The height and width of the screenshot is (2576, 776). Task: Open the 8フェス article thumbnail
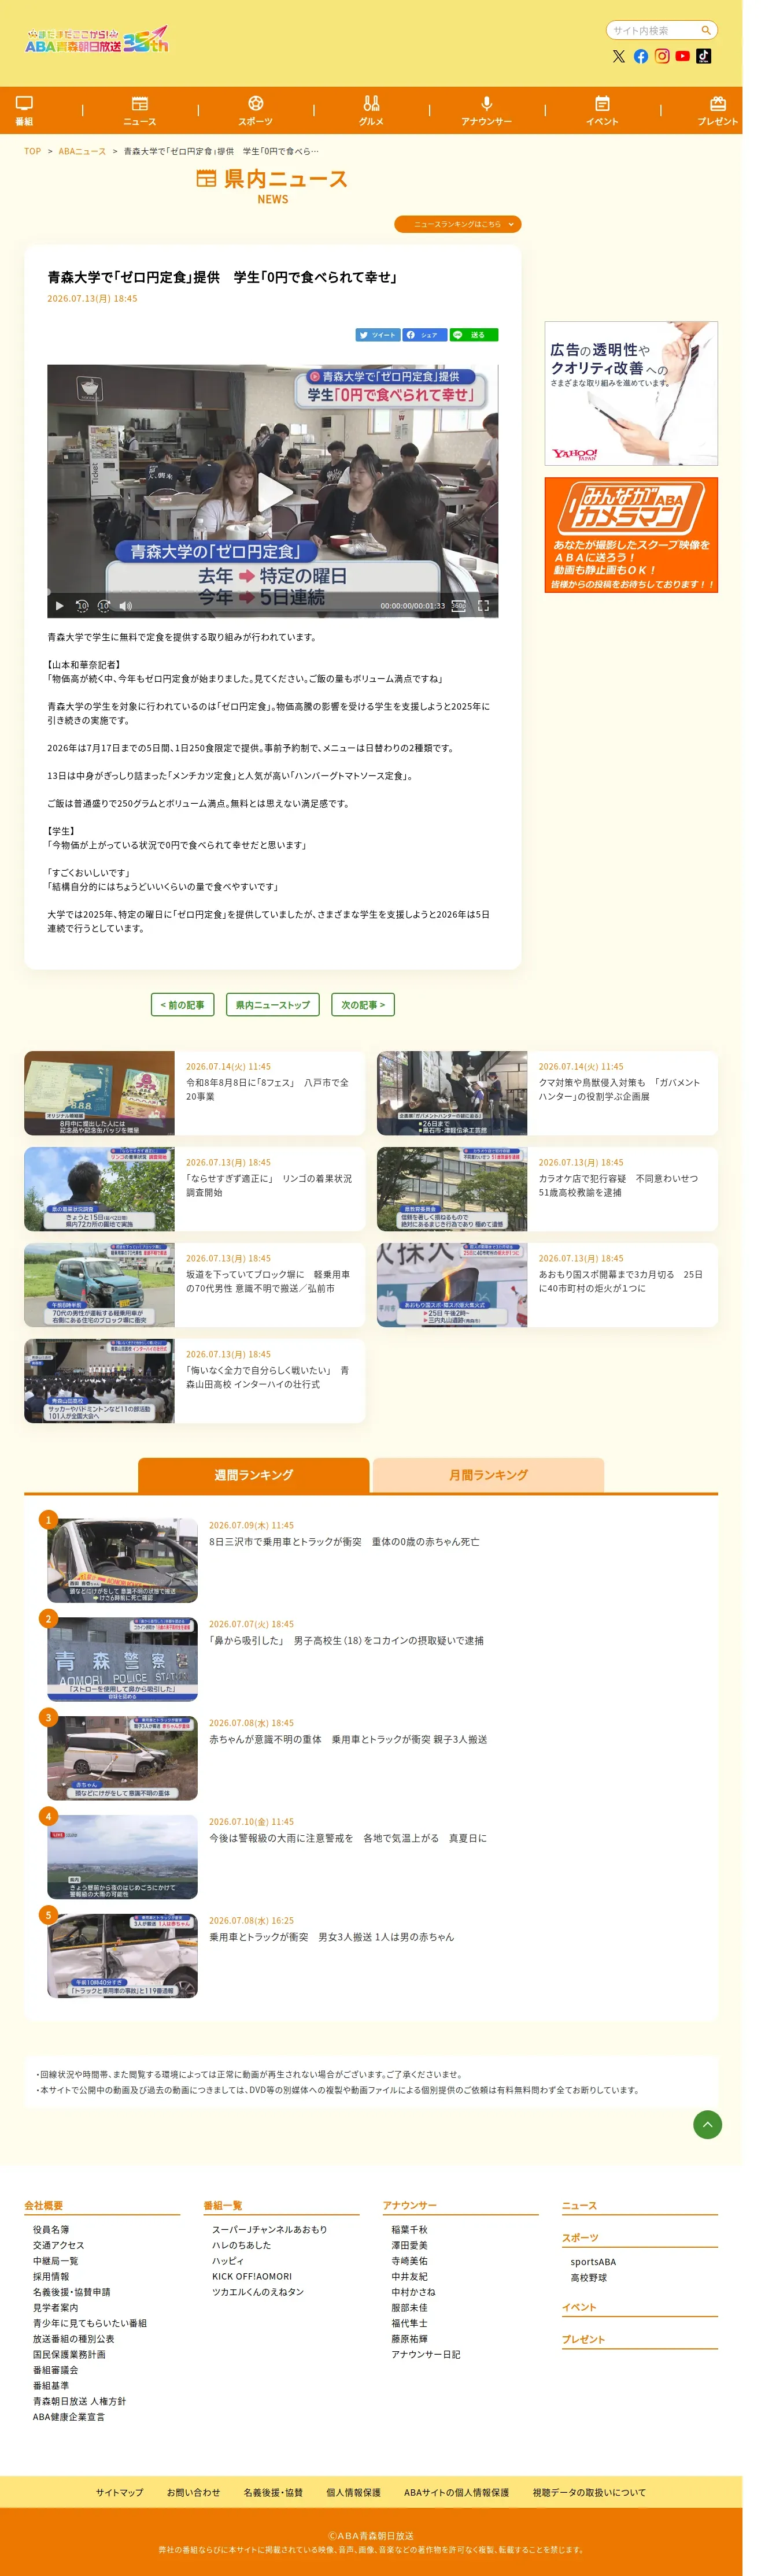coord(99,1093)
